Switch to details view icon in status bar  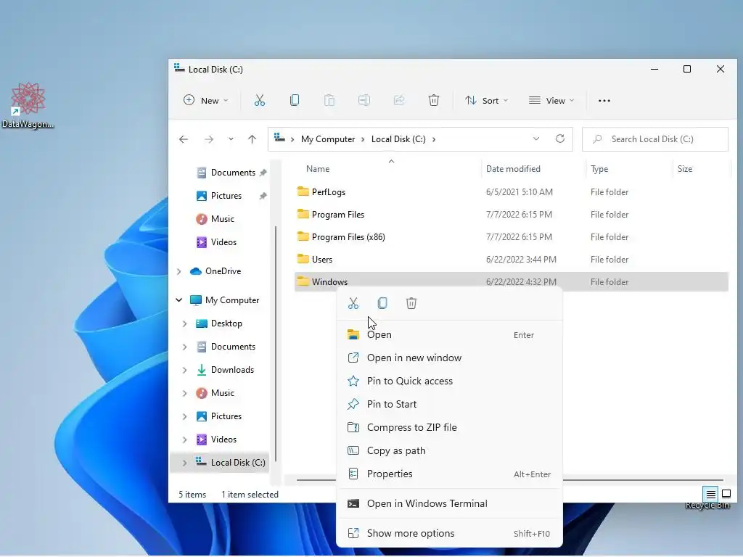(x=711, y=495)
